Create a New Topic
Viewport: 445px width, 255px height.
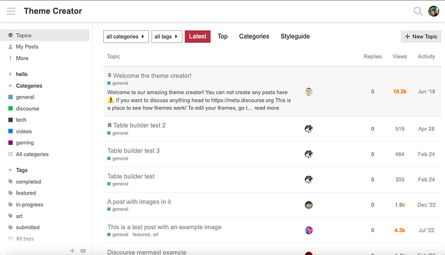point(421,37)
